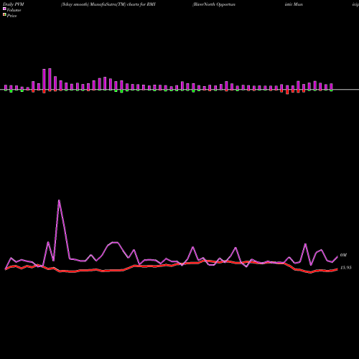Click the 'MunafaSutra(TM) charts for RMI' text
The width and height of the screenshot is (359, 359).
coord(123,4)
